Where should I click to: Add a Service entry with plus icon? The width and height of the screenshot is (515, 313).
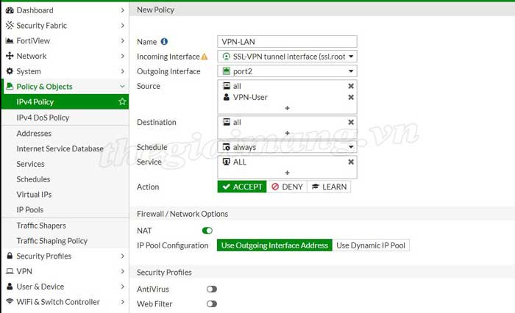[287, 173]
